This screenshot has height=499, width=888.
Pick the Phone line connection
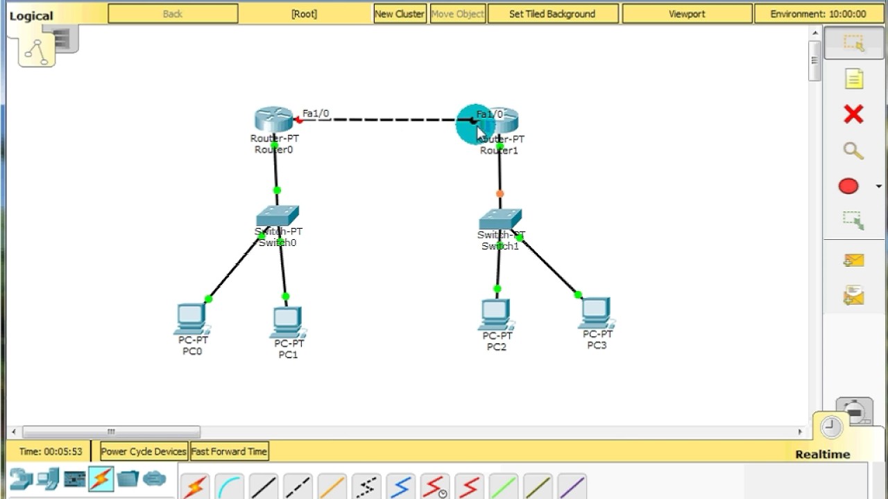[x=366, y=487]
